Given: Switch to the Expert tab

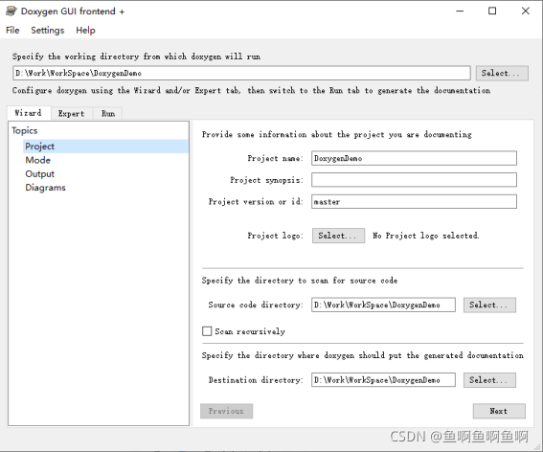Looking at the screenshot, I should pos(71,113).
